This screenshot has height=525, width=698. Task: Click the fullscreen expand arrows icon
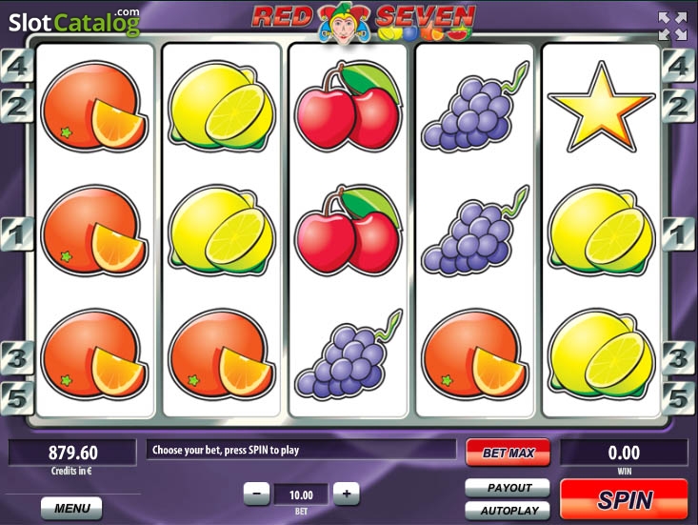672,26
